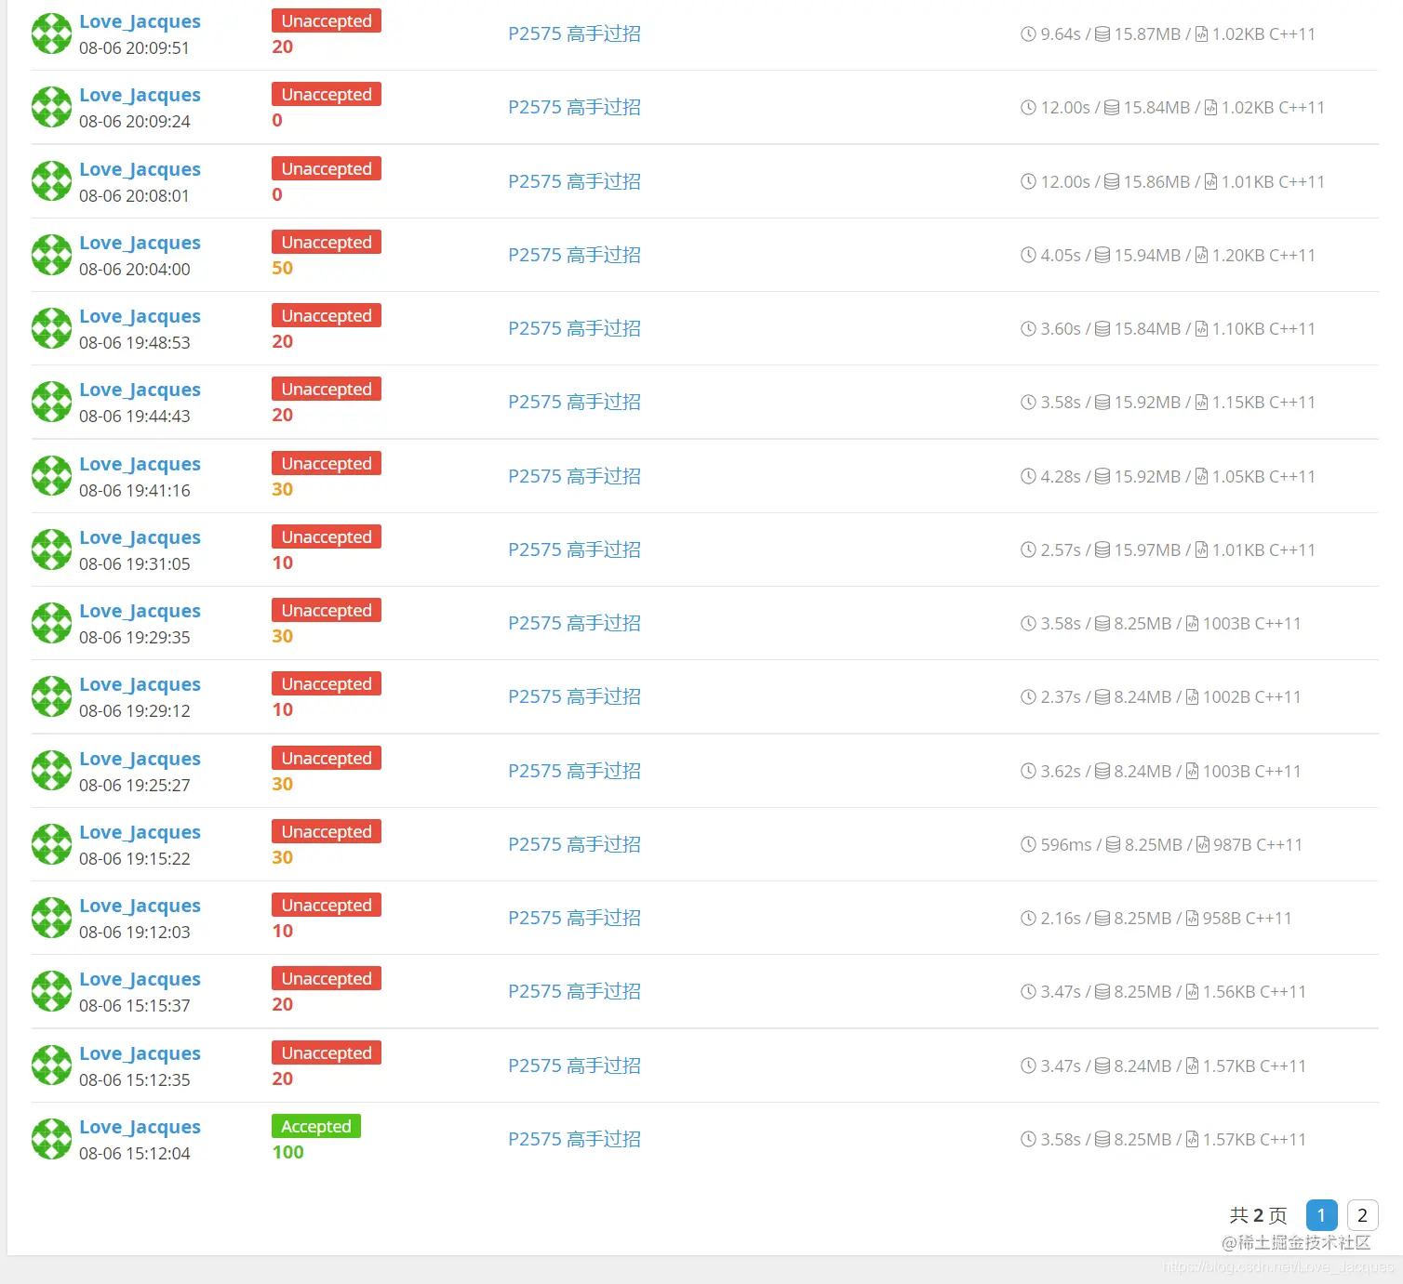This screenshot has height=1284, width=1403.
Task: Click avatar icon for 08-06 15:12:35 submission
Action: click(x=51, y=1066)
